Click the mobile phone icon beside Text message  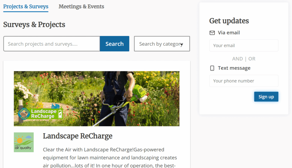coord(212,68)
